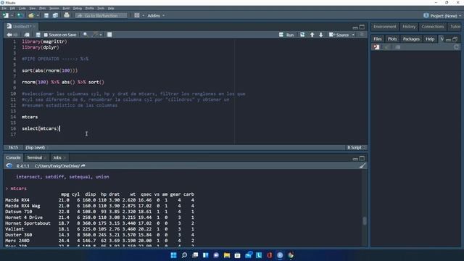Open File Explorer from taskbar
Screen dimensions: 464x261
pyautogui.click(x=227, y=255)
